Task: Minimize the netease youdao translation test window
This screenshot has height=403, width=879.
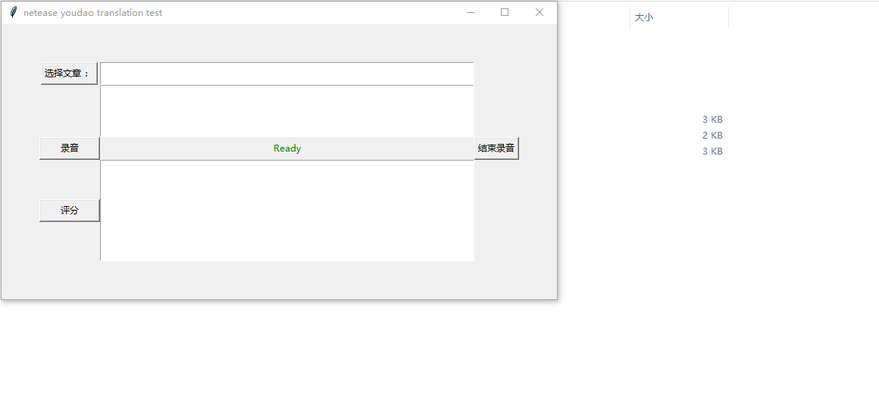Action: tap(471, 12)
